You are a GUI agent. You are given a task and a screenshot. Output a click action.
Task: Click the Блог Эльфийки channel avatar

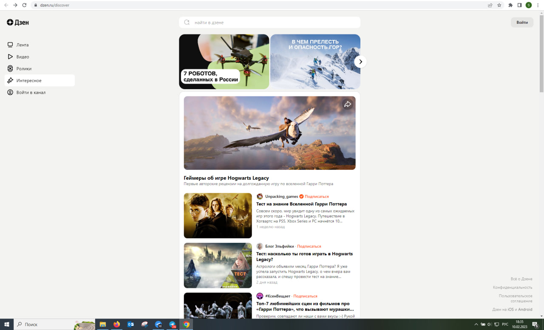pyautogui.click(x=260, y=246)
